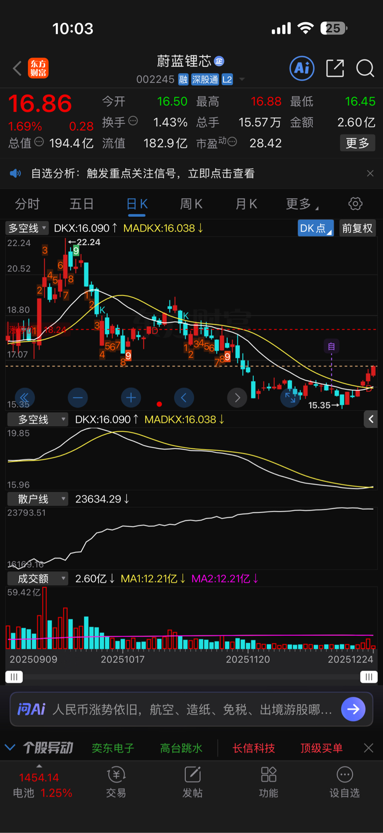Open main chart 多空线 indicator dropdown
383x833 pixels.
[x=27, y=228]
